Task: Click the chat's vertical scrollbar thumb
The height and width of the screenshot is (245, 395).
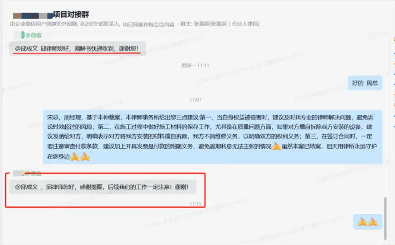Action: pyautogui.click(x=385, y=218)
